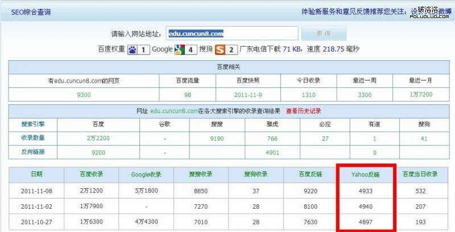Click the 查询 search button
The width and height of the screenshot is (455, 232).
(x=323, y=33)
